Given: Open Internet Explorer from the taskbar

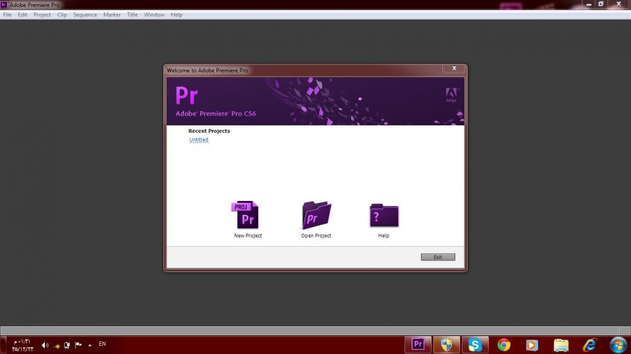Looking at the screenshot, I should (590, 345).
